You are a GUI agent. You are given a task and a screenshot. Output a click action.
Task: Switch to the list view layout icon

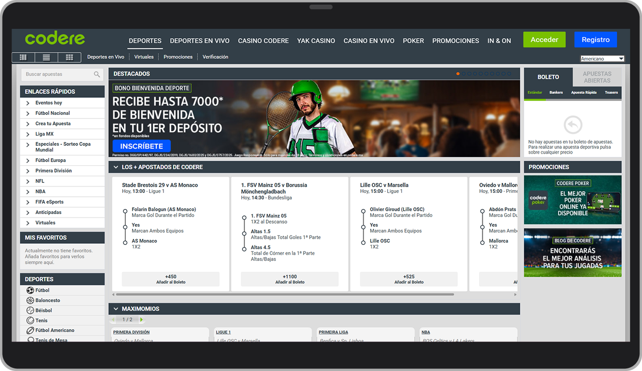coord(46,57)
